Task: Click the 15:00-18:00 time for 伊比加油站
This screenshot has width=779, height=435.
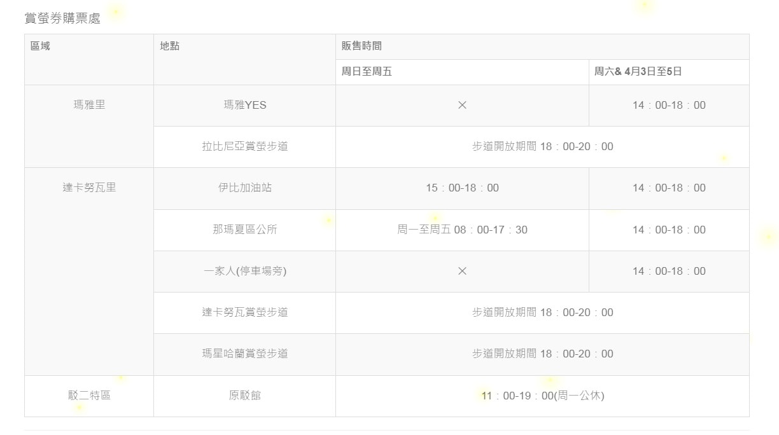Action: (x=462, y=188)
